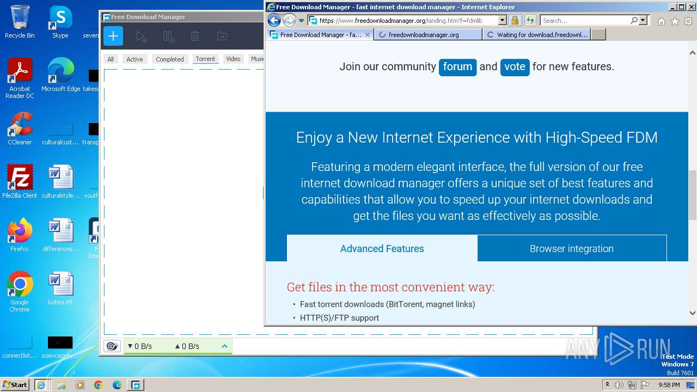The height and width of the screenshot is (392, 697).
Task: Switch to freedownloadmanager.org IE tab
Action: point(427,35)
